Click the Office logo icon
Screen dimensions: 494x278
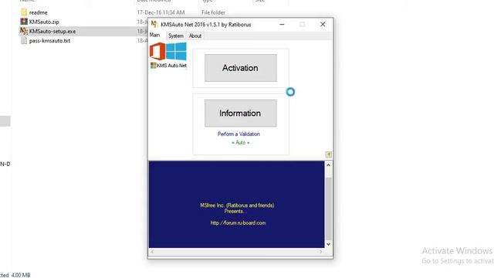click(157, 51)
